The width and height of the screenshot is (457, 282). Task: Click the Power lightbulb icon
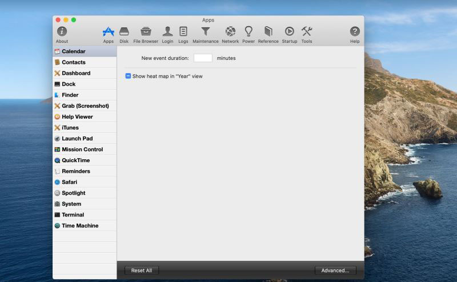point(248,32)
